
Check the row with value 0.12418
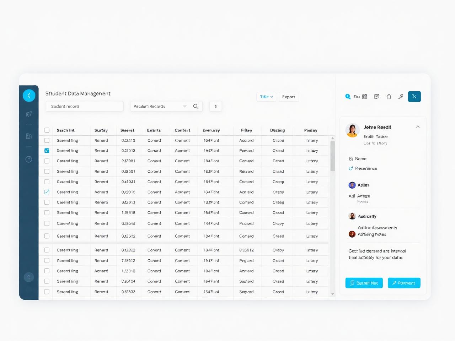tap(47, 141)
